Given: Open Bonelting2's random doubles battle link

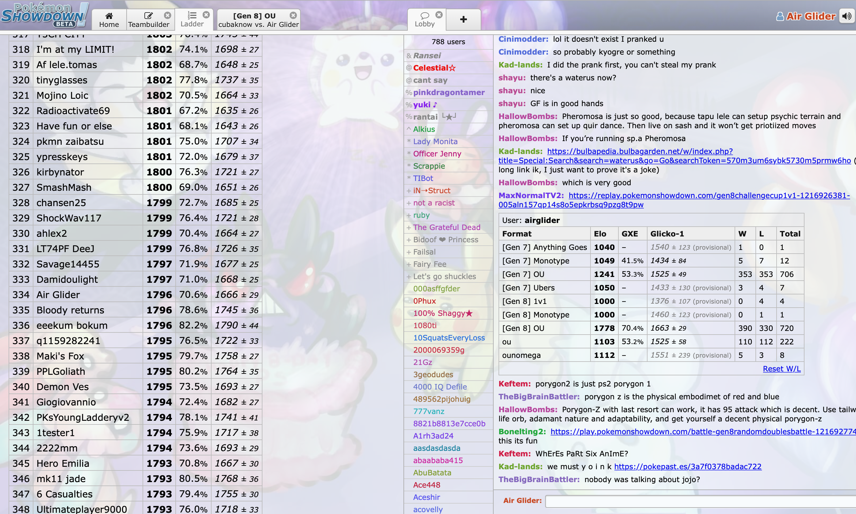Looking at the screenshot, I should tap(703, 432).
